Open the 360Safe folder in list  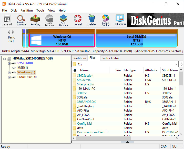pyautogui.click(x=82, y=97)
